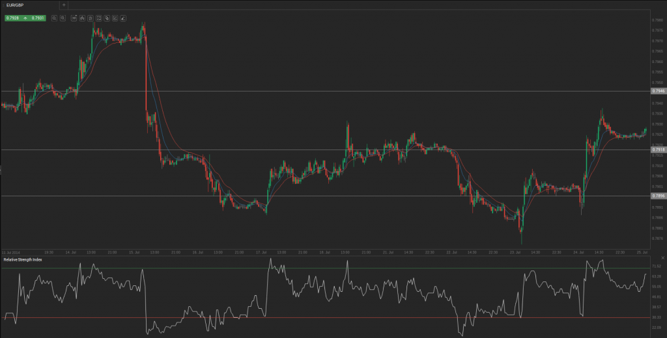The image size is (667, 338).
Task: Click the Relative Strength Index title label
Action: (23, 259)
